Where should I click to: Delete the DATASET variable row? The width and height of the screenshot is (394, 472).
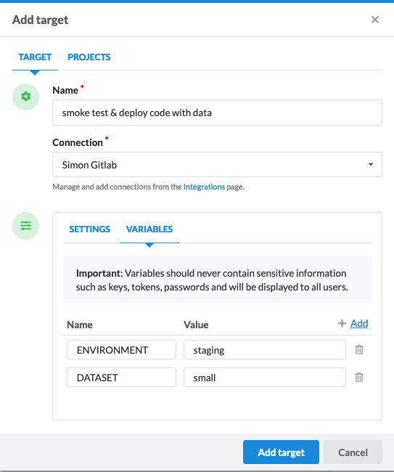pyautogui.click(x=359, y=377)
